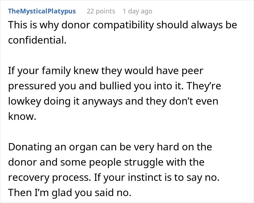Click the word 'family' in second paragraph
Image resolution: width=254 pixels, height=203 pixels.
pos(56,71)
